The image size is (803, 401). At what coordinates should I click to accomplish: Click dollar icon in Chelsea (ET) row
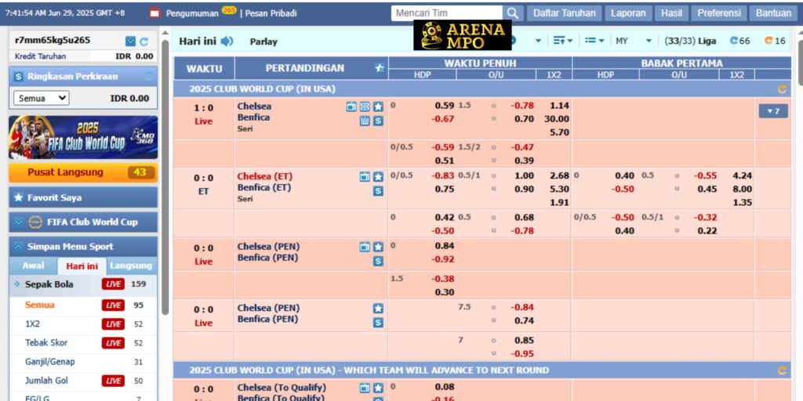(378, 191)
